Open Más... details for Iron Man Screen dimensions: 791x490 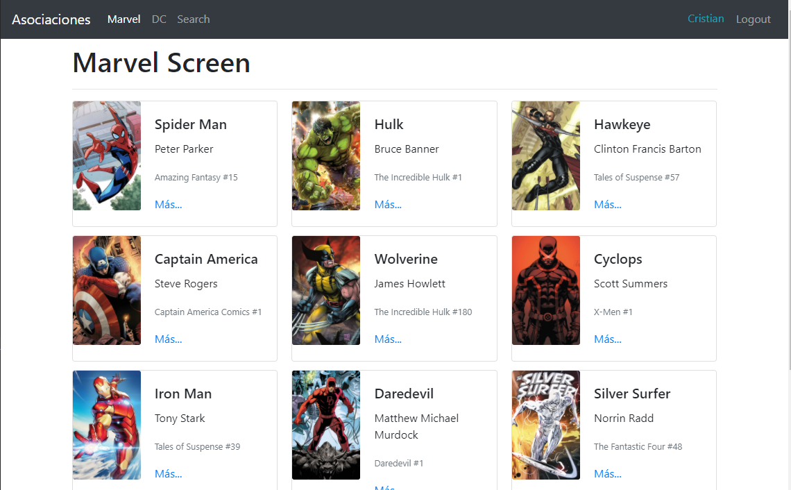tap(168, 473)
